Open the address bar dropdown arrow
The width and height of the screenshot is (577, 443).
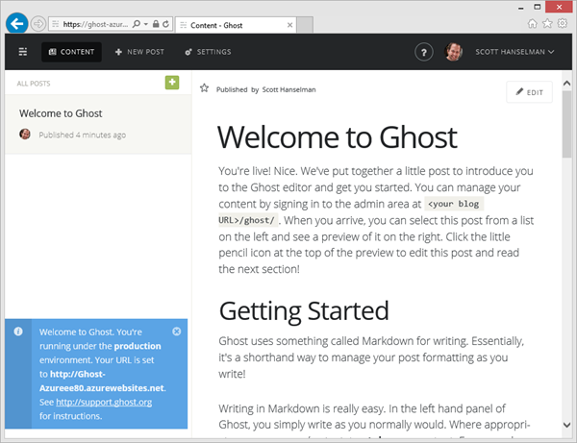(x=146, y=24)
